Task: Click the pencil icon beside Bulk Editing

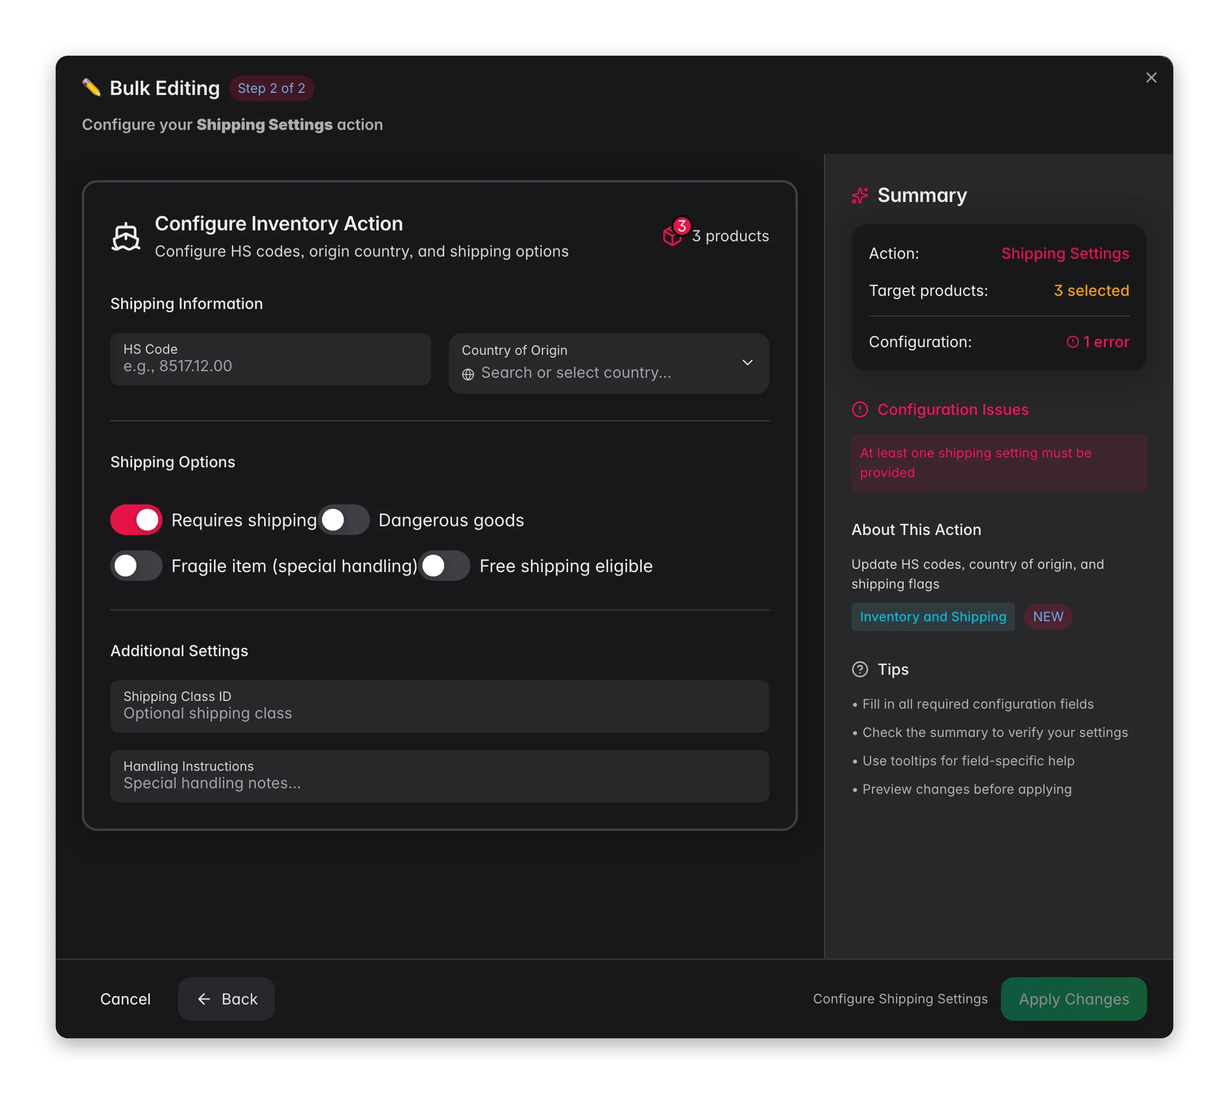Action: pyautogui.click(x=91, y=88)
